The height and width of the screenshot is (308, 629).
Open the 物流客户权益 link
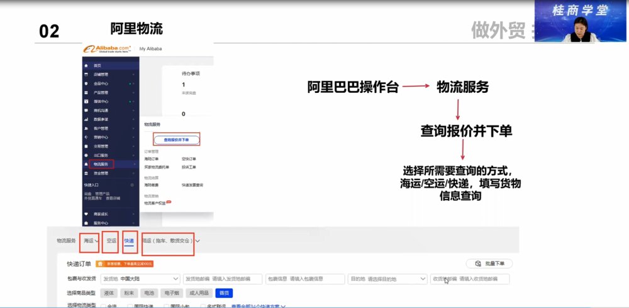[x=155, y=203]
